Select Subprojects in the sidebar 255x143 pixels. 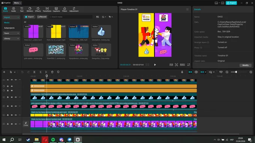point(9,28)
